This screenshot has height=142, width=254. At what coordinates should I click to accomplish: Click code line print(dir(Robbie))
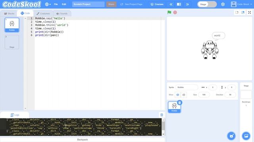(x=49, y=32)
